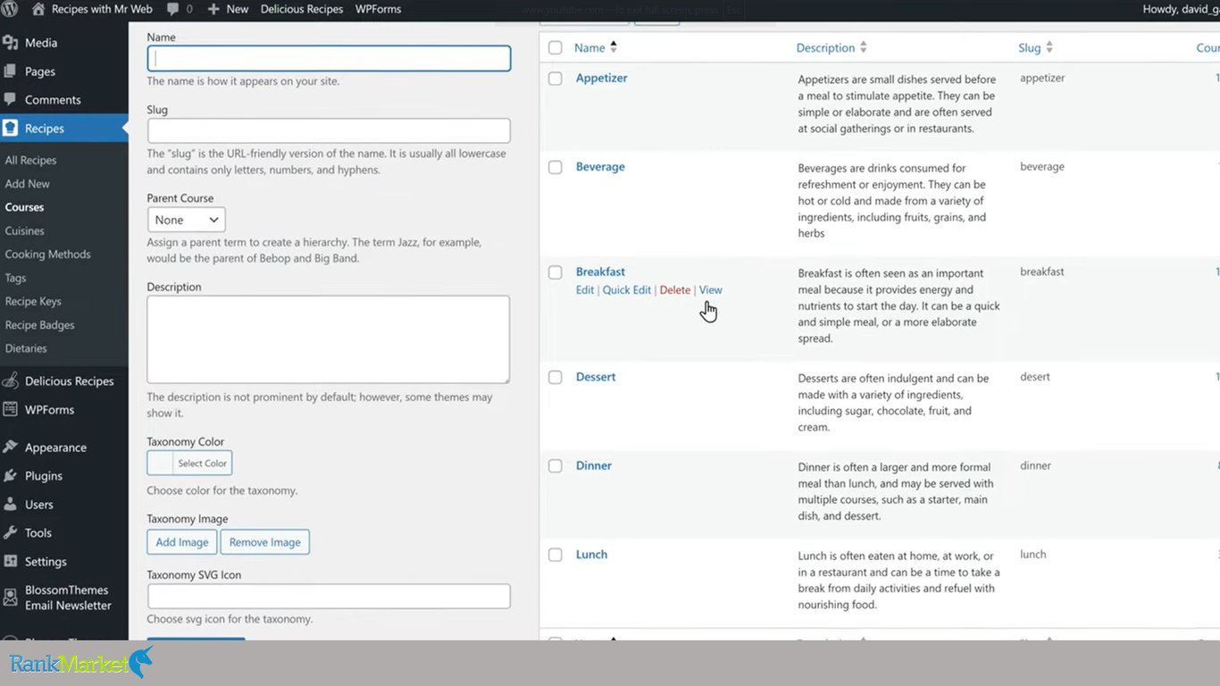Go to All Recipes submenu
This screenshot has height=686, width=1220.
pos(30,160)
